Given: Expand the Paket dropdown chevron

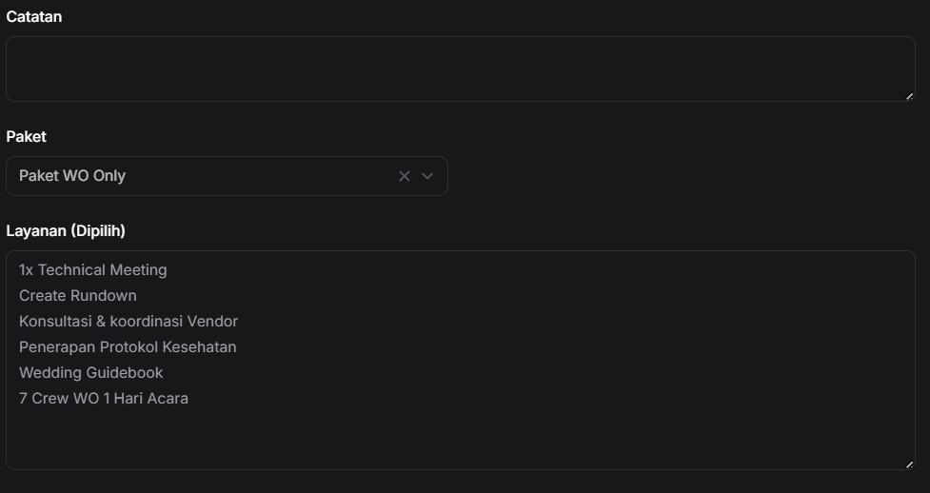Looking at the screenshot, I should [427, 176].
